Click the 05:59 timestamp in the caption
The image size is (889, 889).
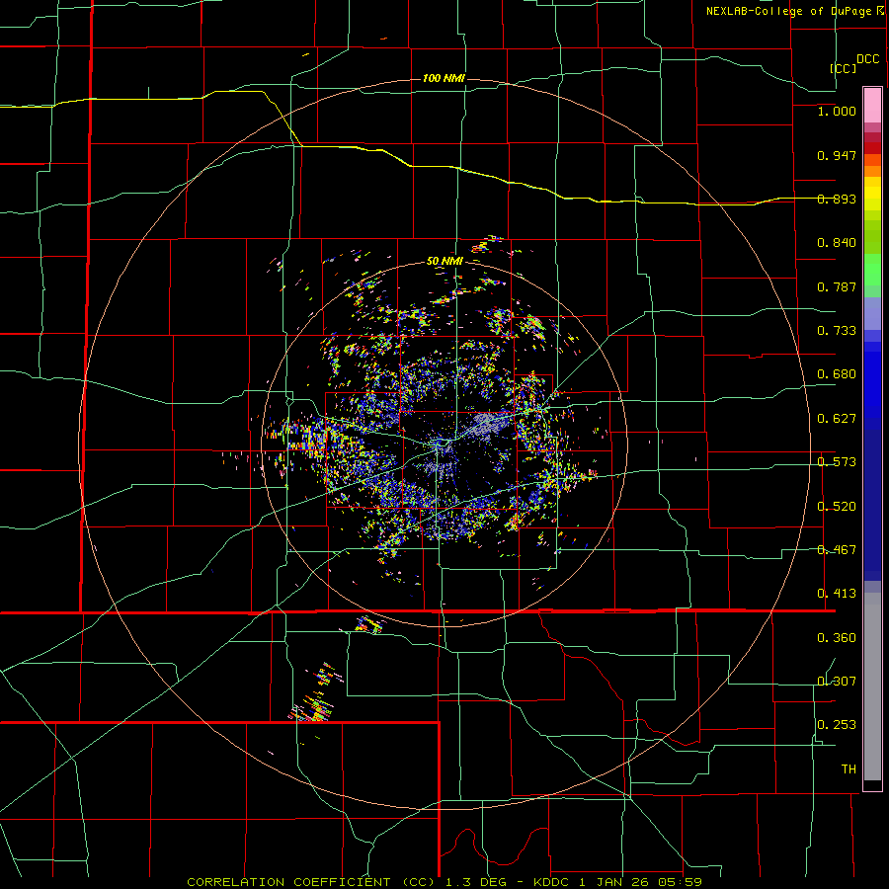click(x=681, y=882)
